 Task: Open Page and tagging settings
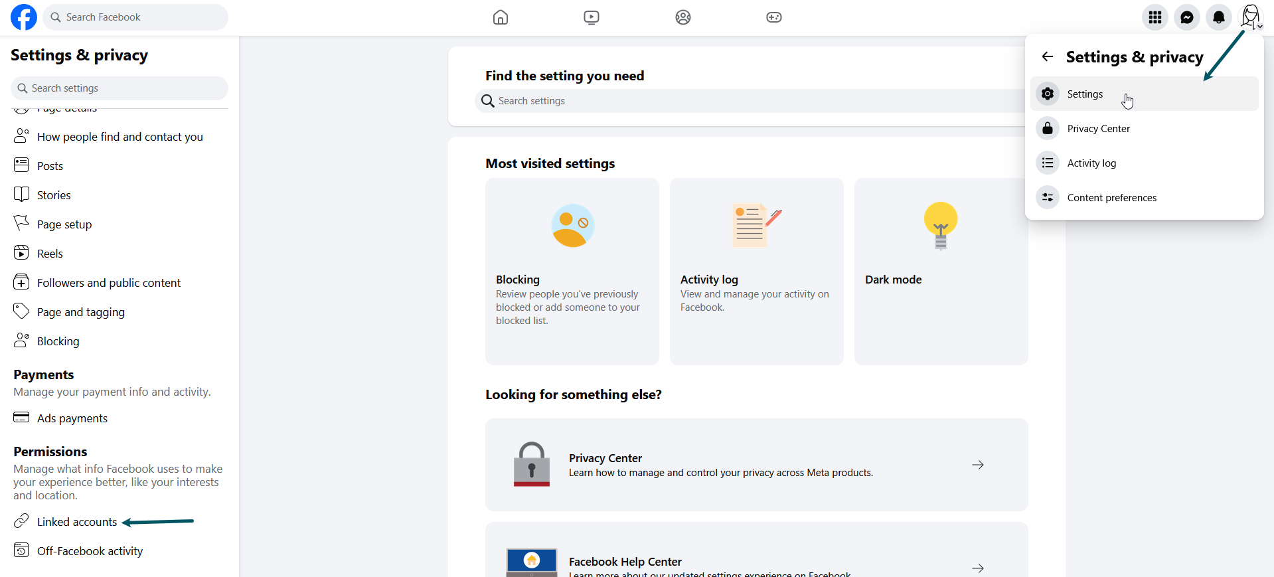pyautogui.click(x=119, y=312)
